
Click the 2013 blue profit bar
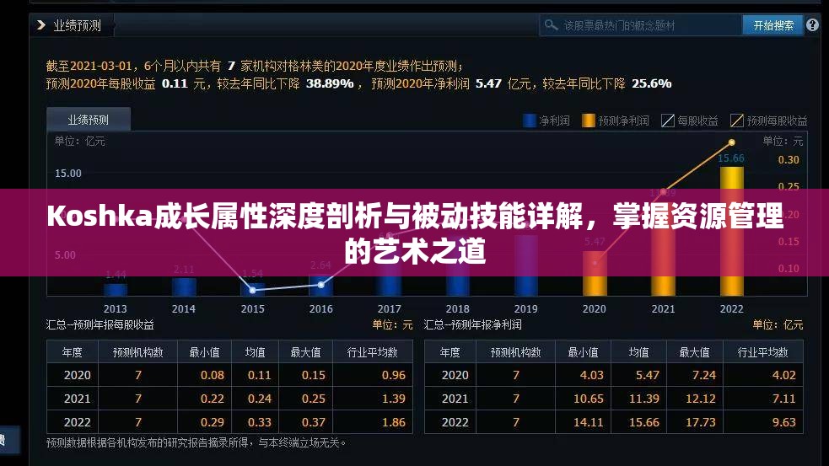pyautogui.click(x=116, y=290)
